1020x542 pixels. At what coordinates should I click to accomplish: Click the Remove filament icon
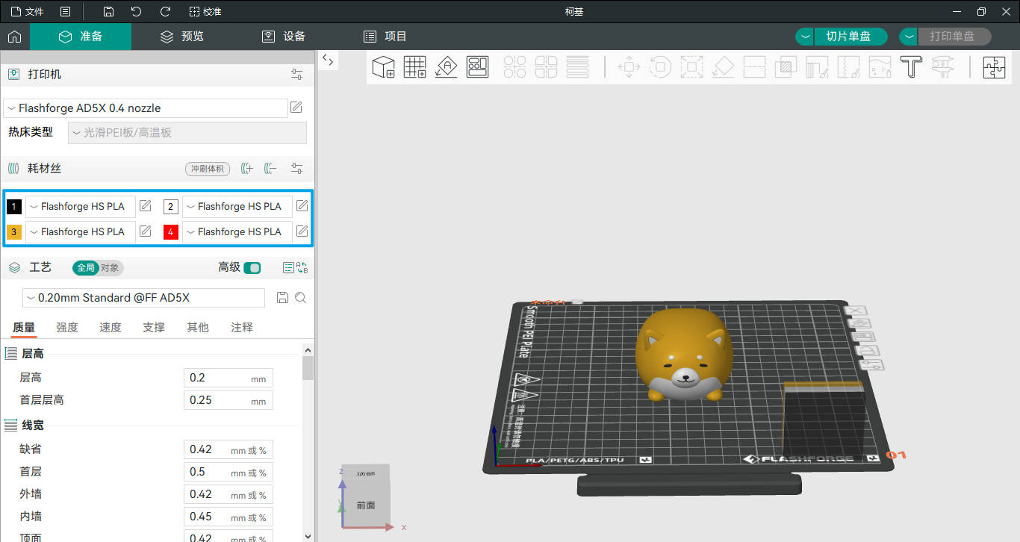point(270,169)
